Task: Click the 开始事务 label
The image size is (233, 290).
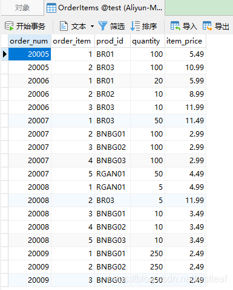Action: 31,27
